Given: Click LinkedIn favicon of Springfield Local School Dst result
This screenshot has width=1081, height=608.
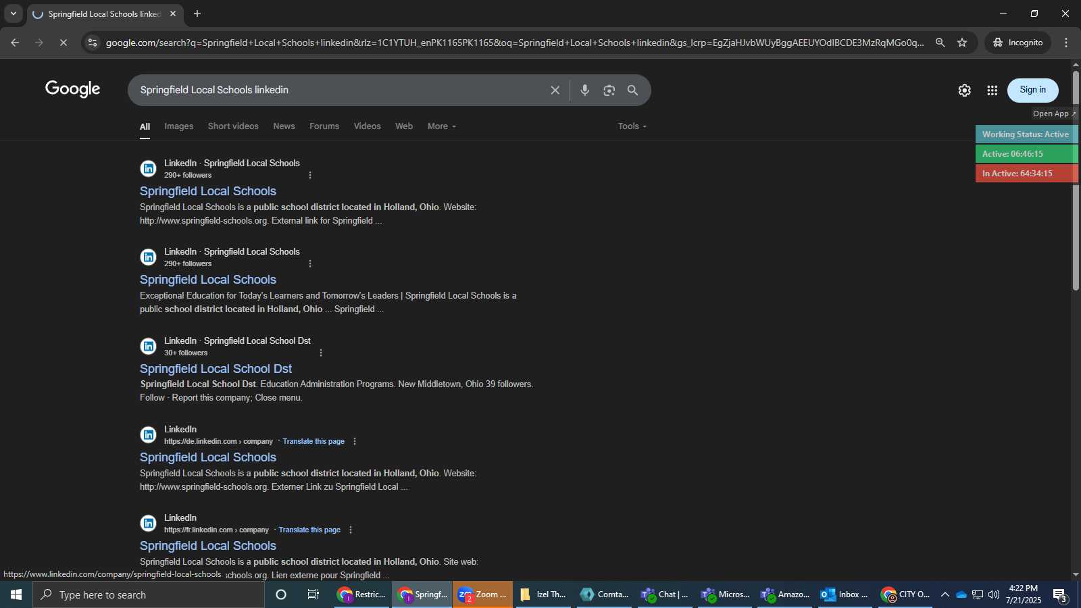Looking at the screenshot, I should [148, 346].
